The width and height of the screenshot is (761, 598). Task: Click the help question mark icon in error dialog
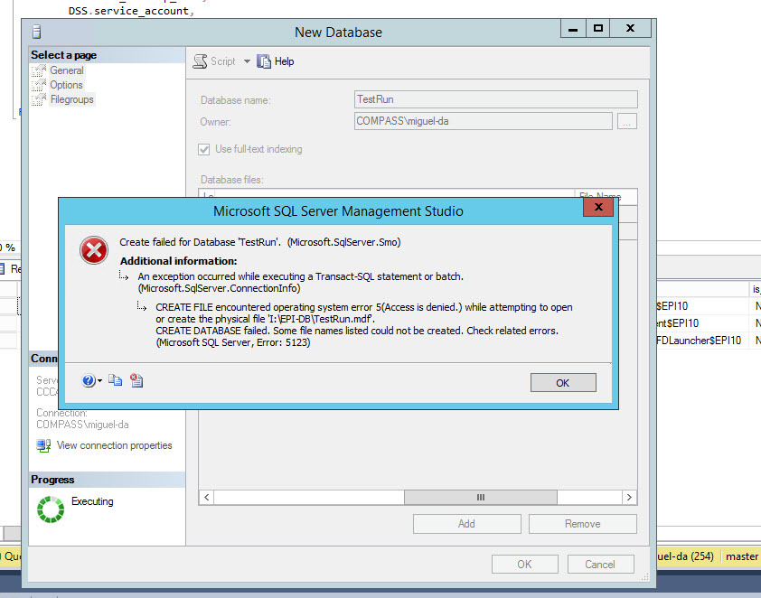click(x=89, y=380)
